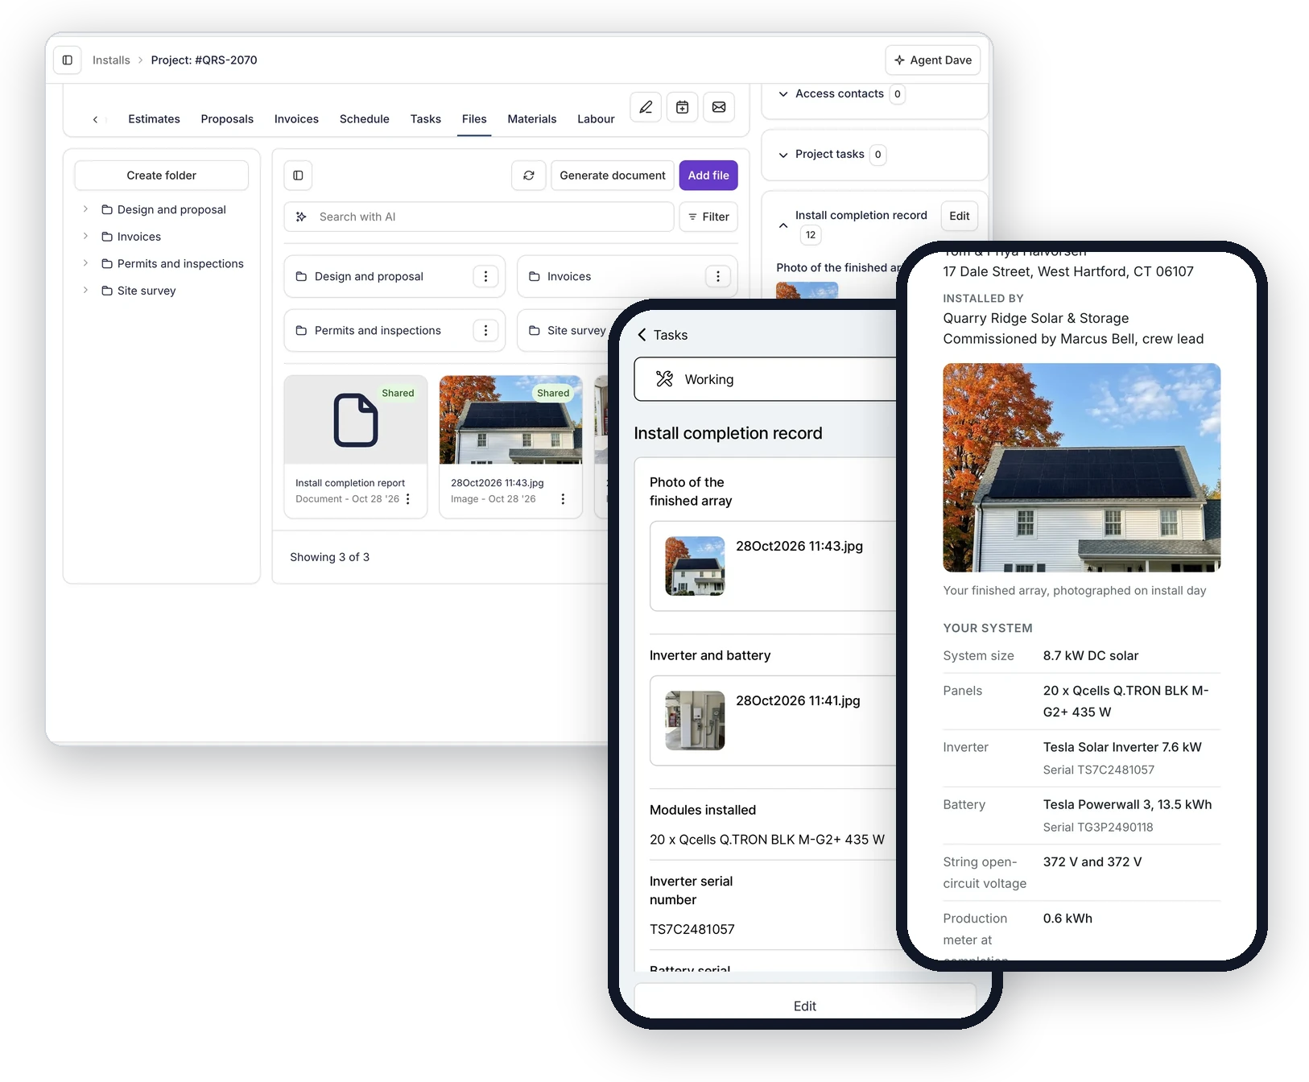
Task: Click the Installs breadcrumb link
Action: (111, 60)
